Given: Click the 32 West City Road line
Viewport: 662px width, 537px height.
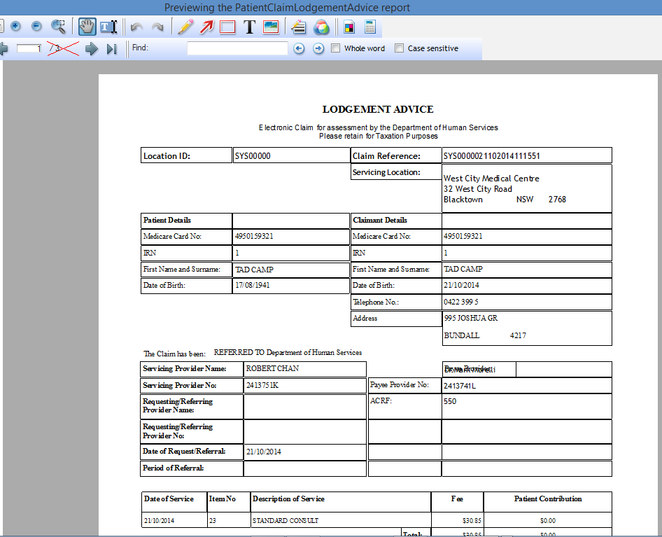Looking at the screenshot, I should (477, 189).
